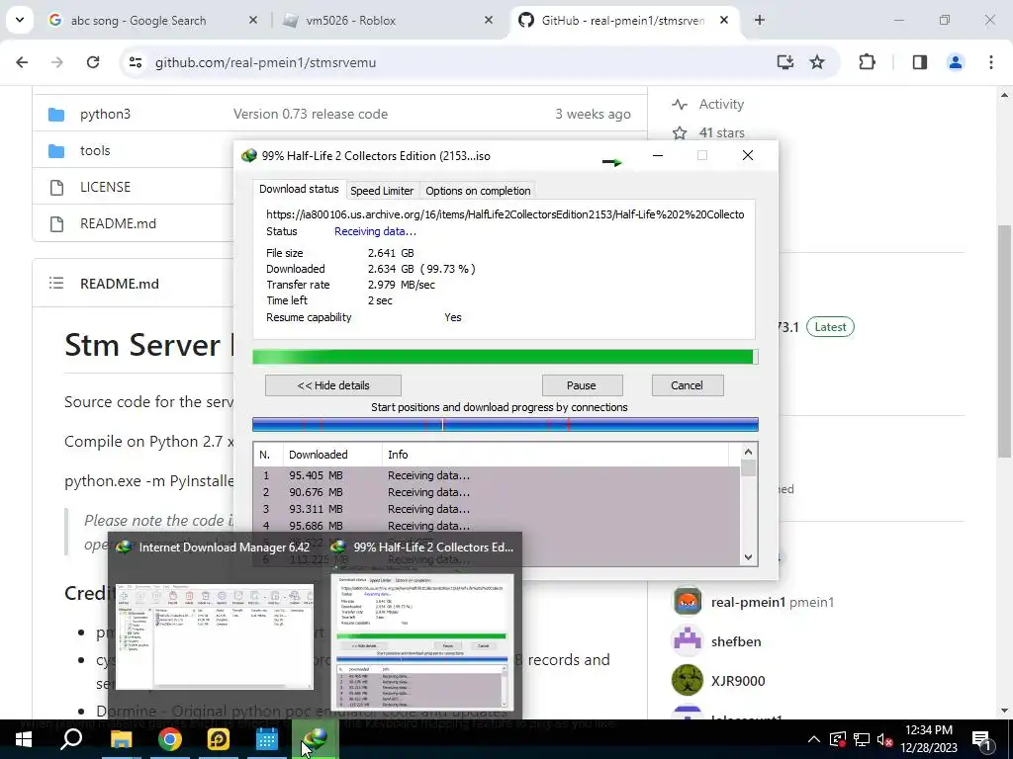Viewport: 1013px width, 759px height.
Task: Click the Latest release badge
Action: (x=830, y=326)
